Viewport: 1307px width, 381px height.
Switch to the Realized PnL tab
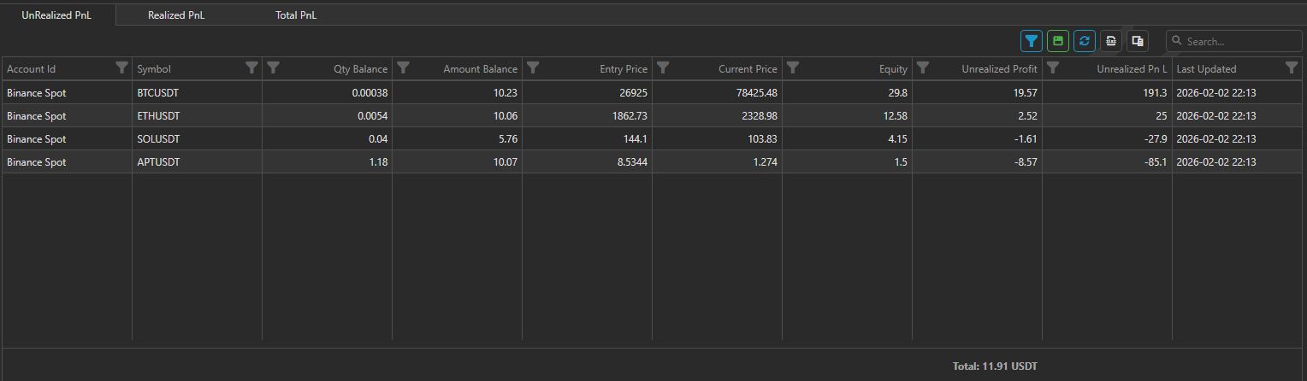point(176,15)
